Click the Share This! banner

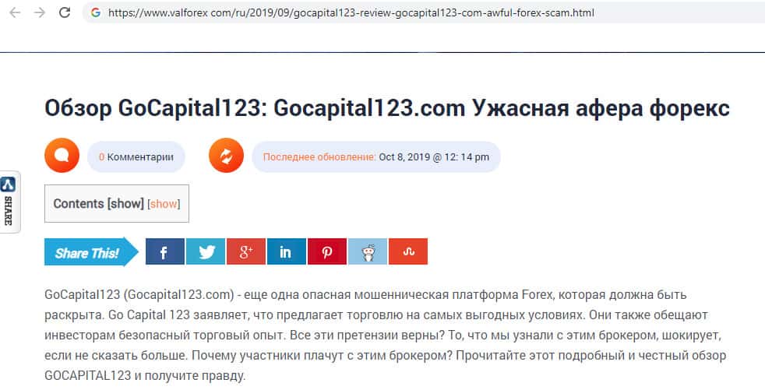pyautogui.click(x=91, y=252)
